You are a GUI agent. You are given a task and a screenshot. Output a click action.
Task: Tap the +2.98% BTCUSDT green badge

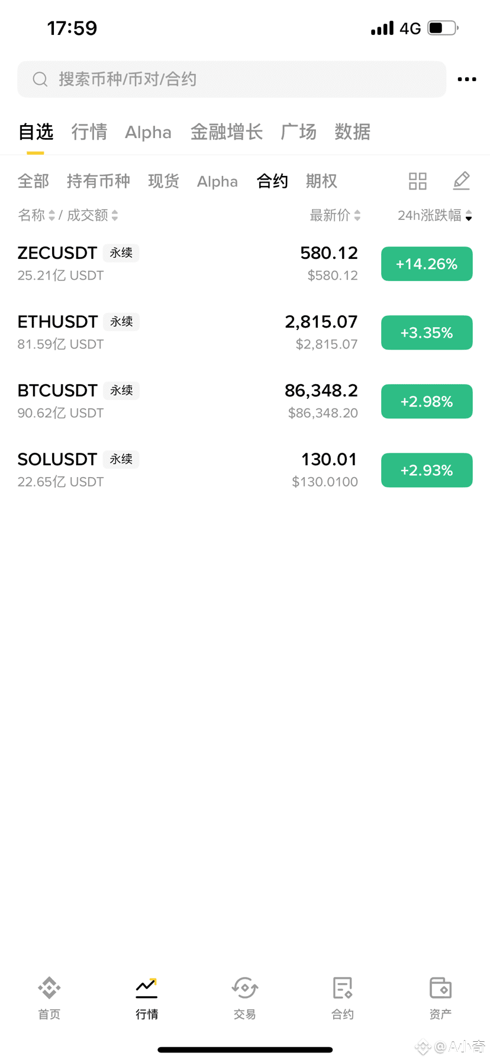coord(427,401)
